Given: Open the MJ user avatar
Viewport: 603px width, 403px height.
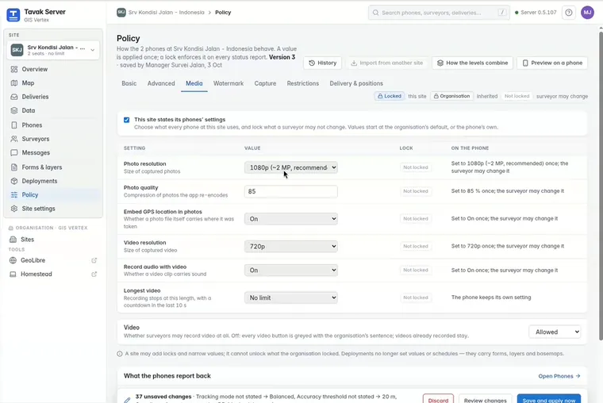Looking at the screenshot, I should 587,13.
